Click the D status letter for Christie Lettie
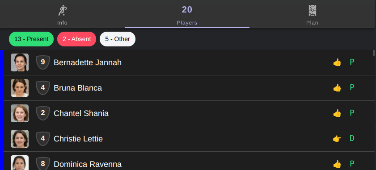 click(352, 138)
